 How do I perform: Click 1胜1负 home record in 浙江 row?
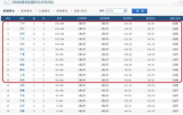click(x=82, y=49)
